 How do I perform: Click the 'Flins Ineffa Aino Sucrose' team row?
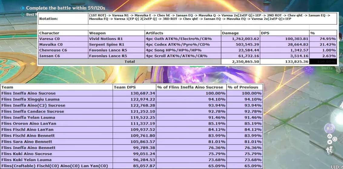click(131, 93)
